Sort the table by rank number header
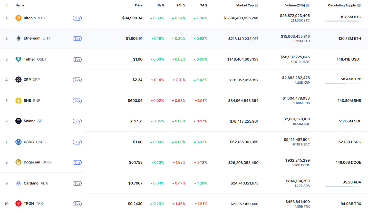 [6, 5]
